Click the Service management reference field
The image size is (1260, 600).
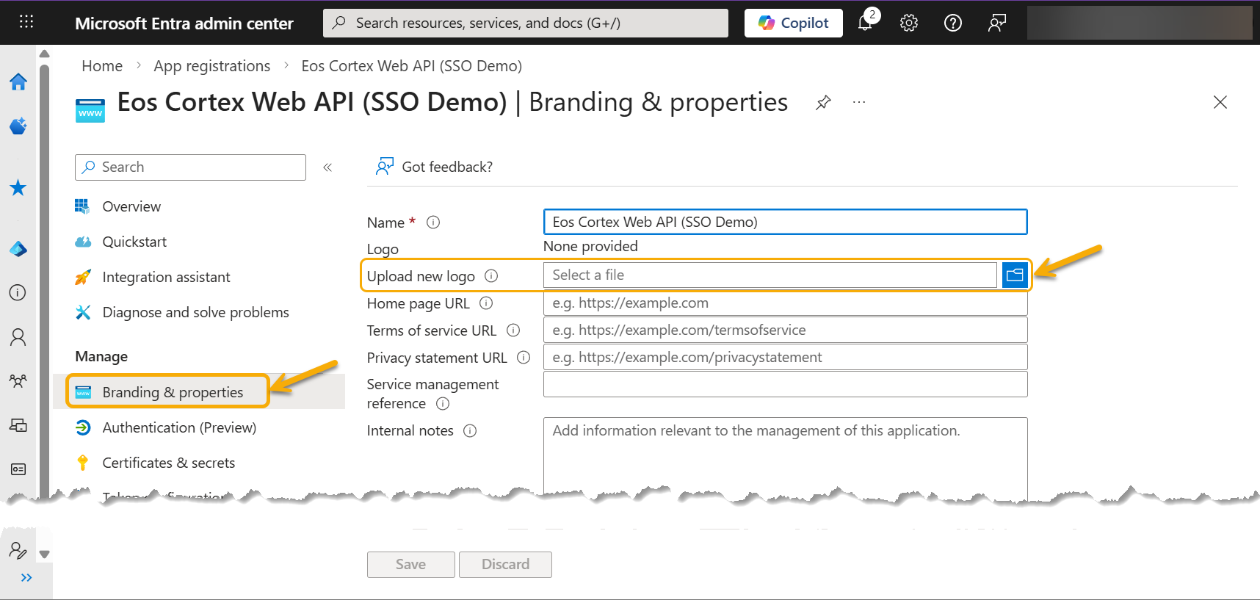tap(785, 384)
